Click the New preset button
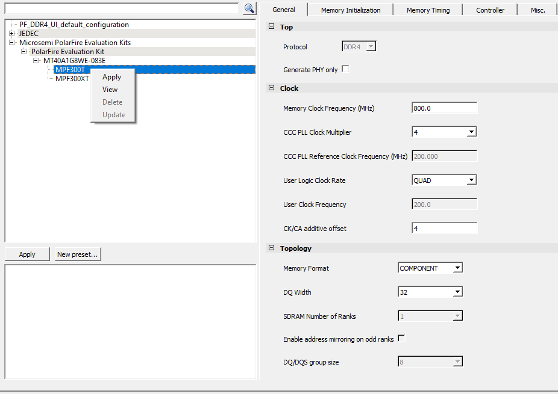 coord(77,254)
